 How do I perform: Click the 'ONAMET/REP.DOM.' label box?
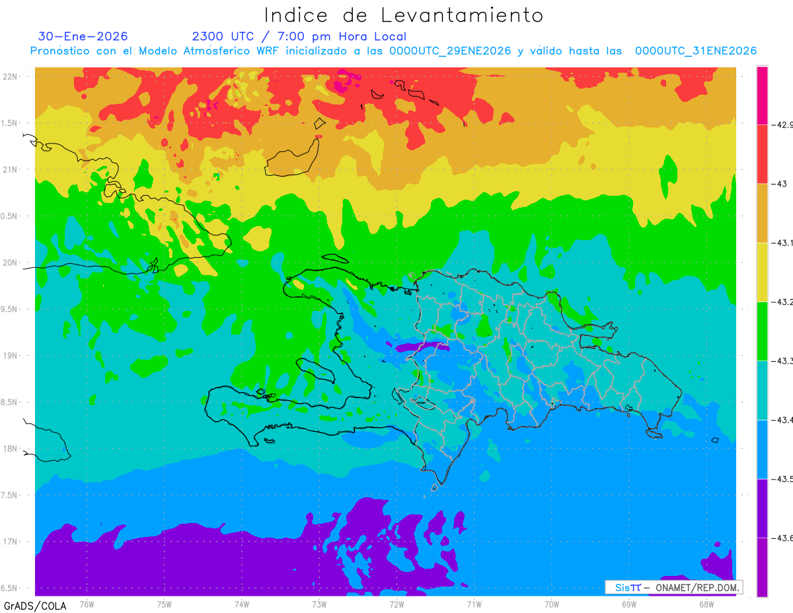click(x=673, y=587)
